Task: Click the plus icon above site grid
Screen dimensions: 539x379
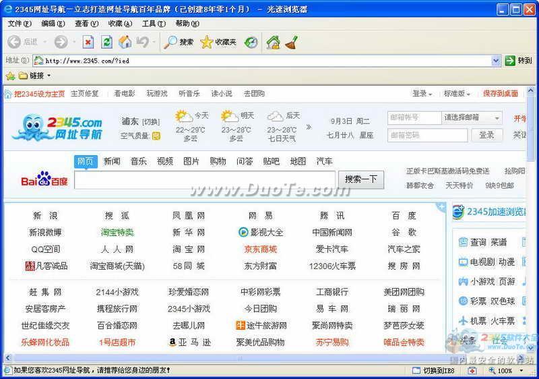Action: click(441, 206)
